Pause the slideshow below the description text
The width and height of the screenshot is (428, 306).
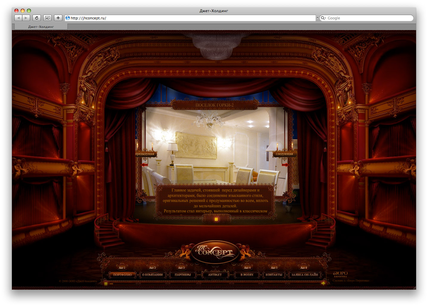coord(216,219)
